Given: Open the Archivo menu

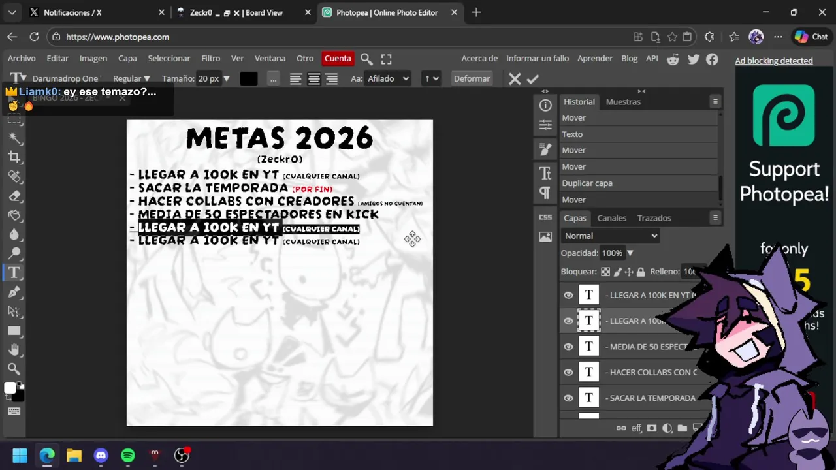Looking at the screenshot, I should pos(22,59).
